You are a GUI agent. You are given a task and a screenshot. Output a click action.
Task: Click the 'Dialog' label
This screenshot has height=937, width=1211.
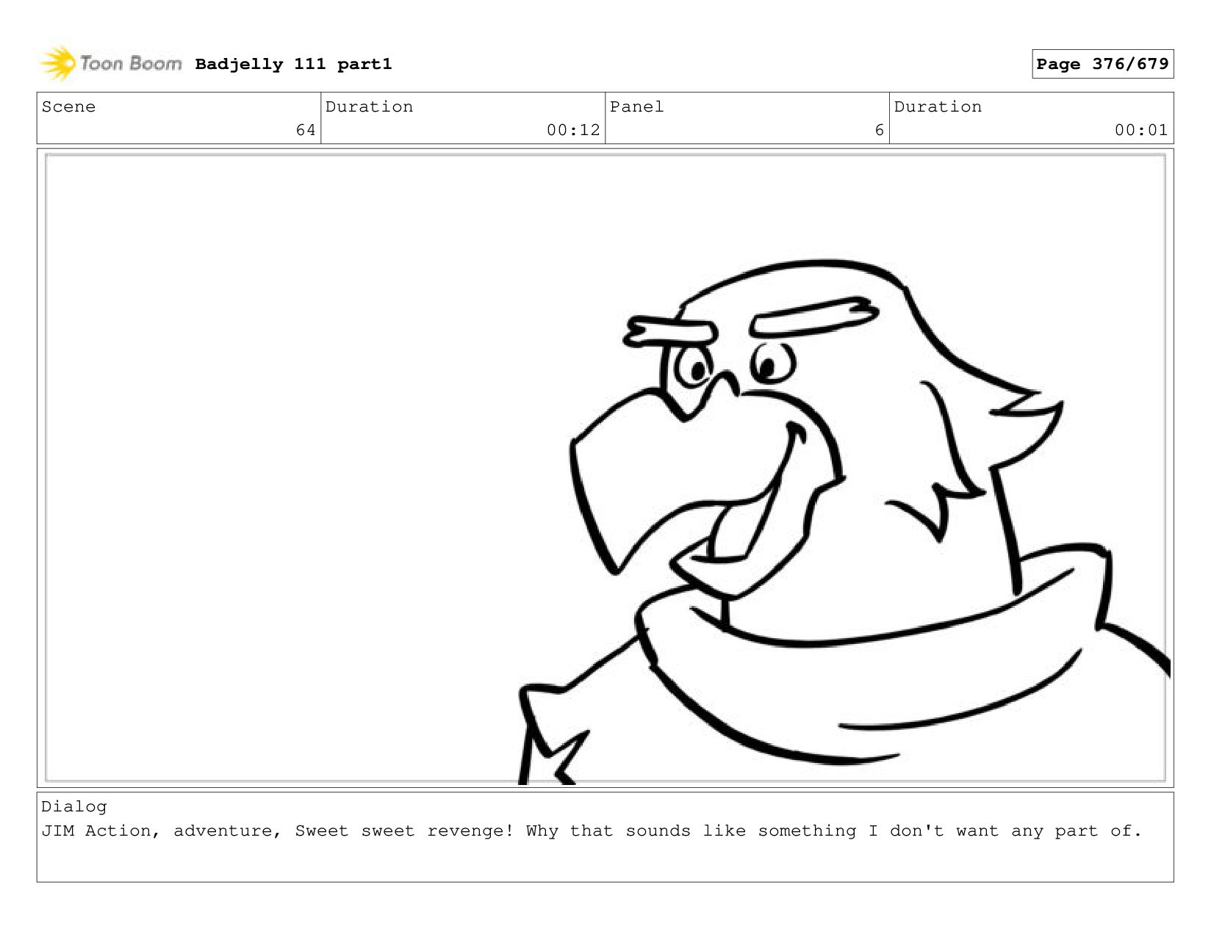(x=74, y=806)
